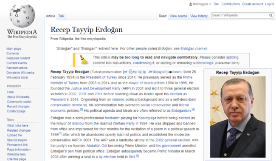Open the Community portal link
The image size is (276, 161).
point(19,102)
